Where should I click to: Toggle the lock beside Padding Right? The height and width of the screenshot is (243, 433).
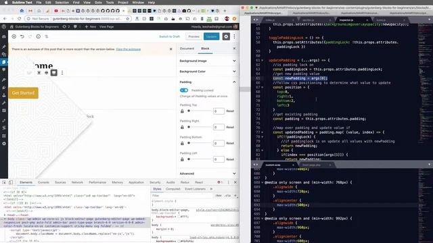tap(182, 128)
